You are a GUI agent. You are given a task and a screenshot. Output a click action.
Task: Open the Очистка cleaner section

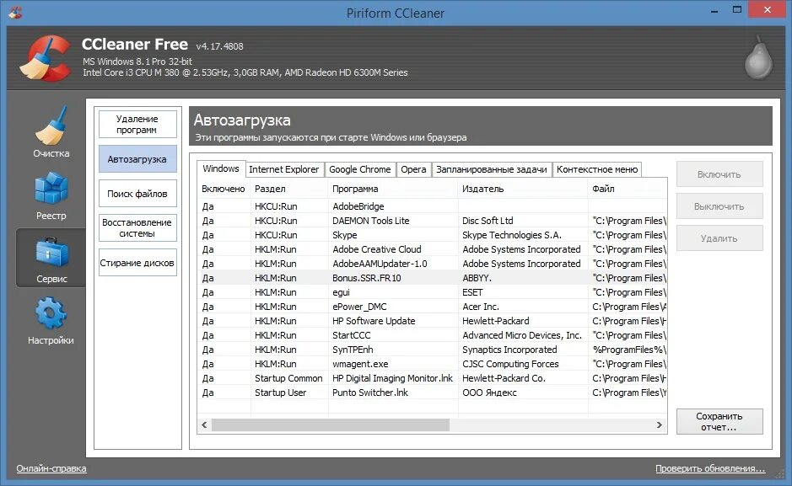tap(51, 132)
